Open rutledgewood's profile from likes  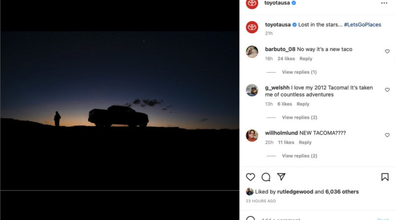tap(295, 192)
